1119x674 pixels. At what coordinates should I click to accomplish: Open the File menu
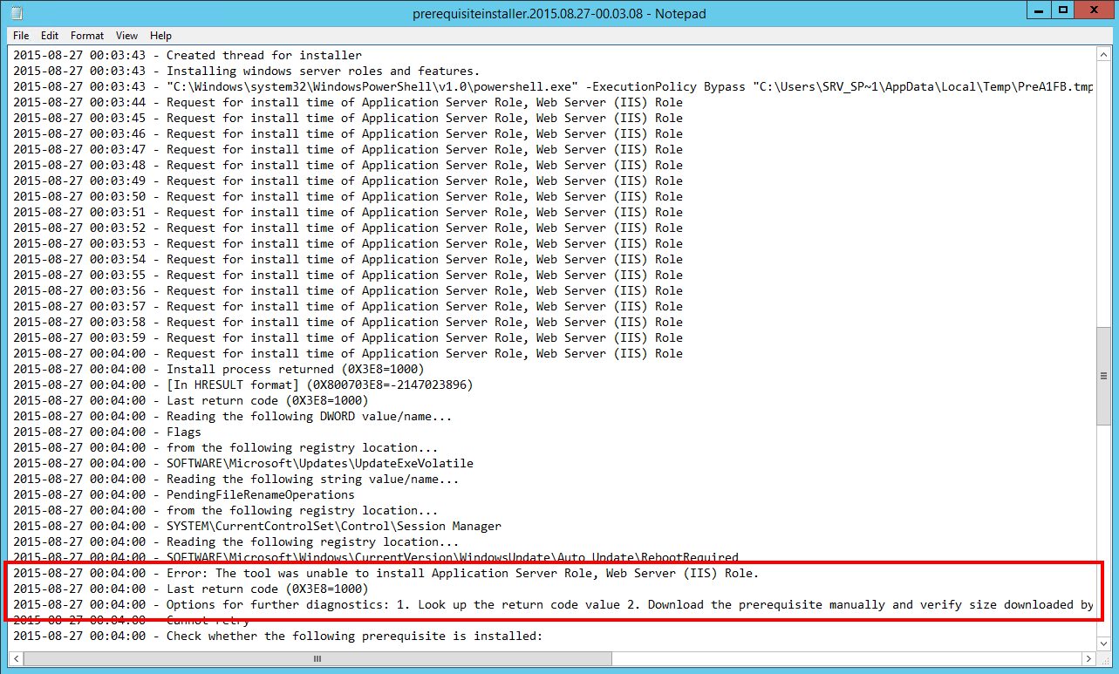[x=21, y=36]
